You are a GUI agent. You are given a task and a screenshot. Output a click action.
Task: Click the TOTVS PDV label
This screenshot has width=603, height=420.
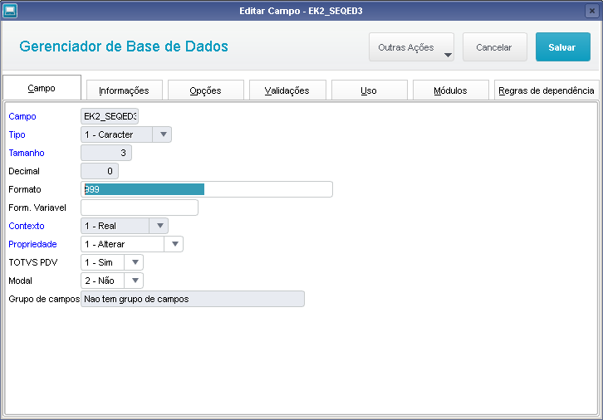[x=33, y=262]
